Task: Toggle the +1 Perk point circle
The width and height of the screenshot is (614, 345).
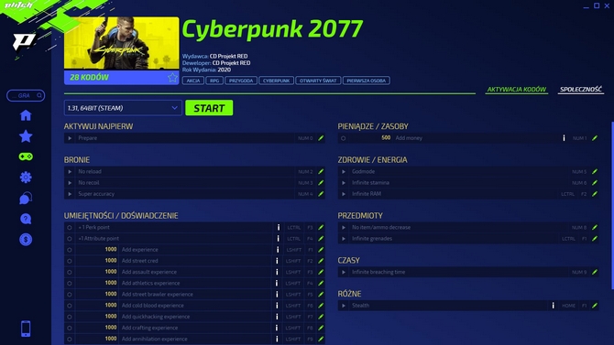Action: click(70, 227)
